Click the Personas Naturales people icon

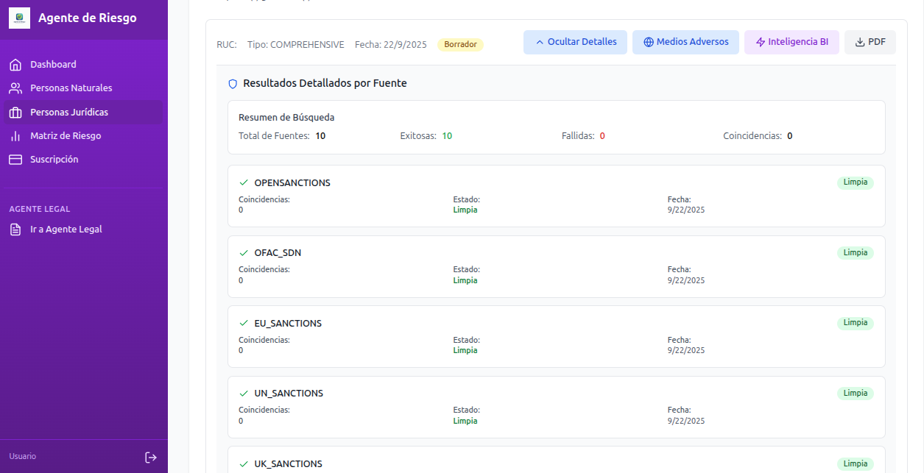[15, 88]
